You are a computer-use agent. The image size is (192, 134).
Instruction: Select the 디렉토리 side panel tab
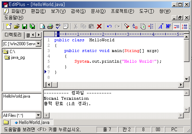pyautogui.click(x=13, y=35)
